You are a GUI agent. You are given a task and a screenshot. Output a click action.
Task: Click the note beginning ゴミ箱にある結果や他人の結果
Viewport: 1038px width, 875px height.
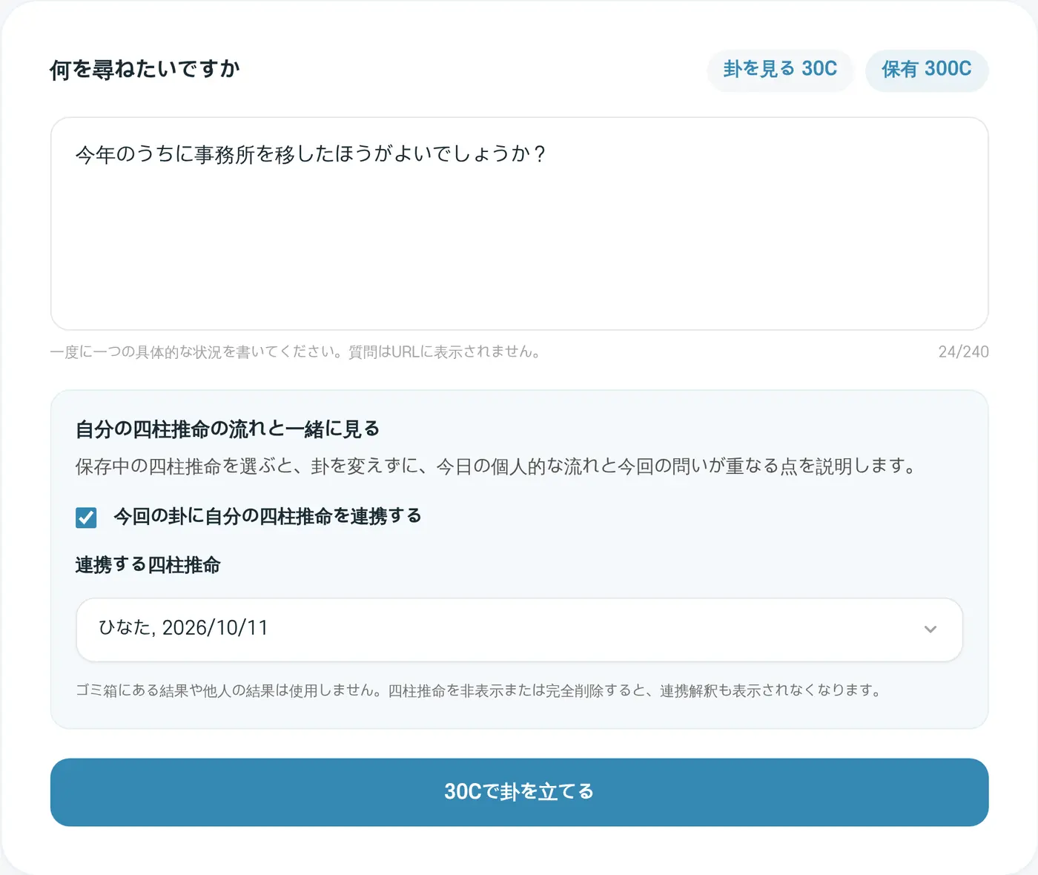pos(479,690)
